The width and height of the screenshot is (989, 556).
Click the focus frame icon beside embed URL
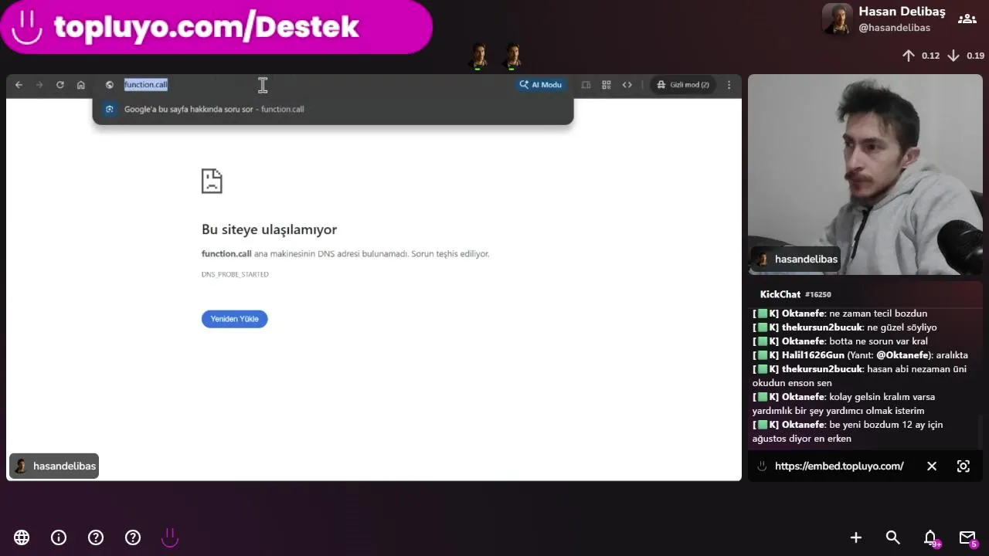pos(964,466)
